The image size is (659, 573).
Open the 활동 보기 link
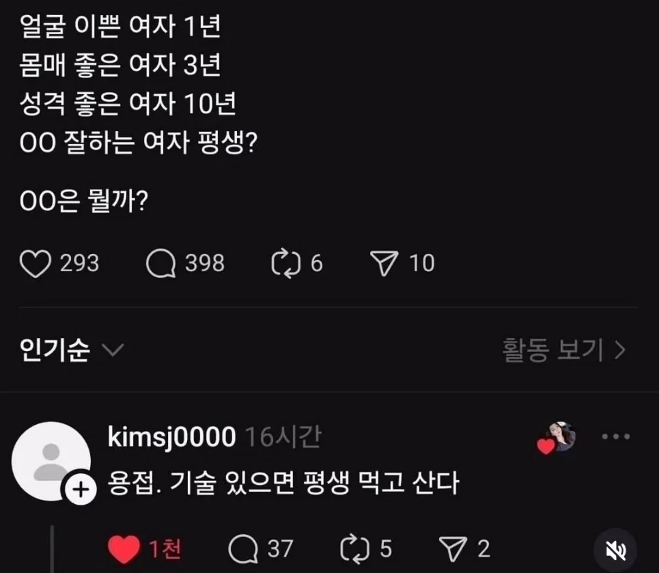(x=564, y=350)
